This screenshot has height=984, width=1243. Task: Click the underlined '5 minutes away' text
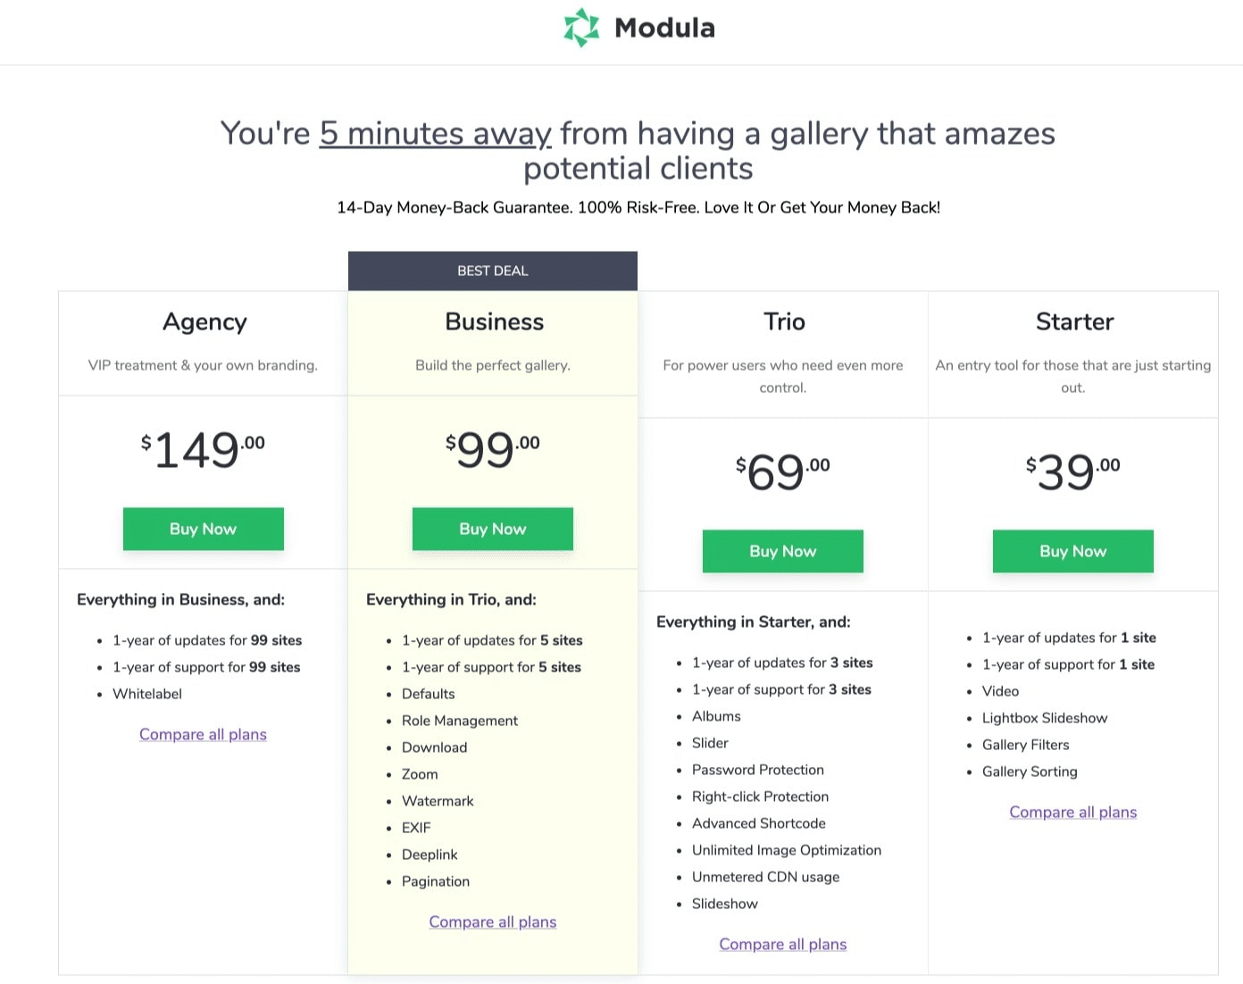[x=436, y=134]
